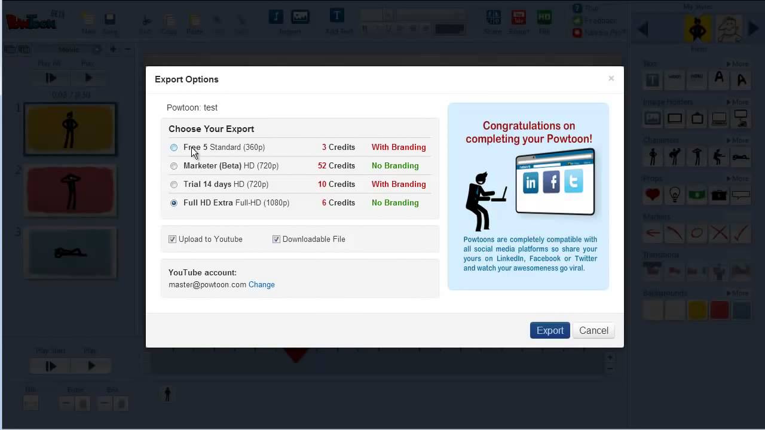Select the lying-down character icon

(741, 158)
